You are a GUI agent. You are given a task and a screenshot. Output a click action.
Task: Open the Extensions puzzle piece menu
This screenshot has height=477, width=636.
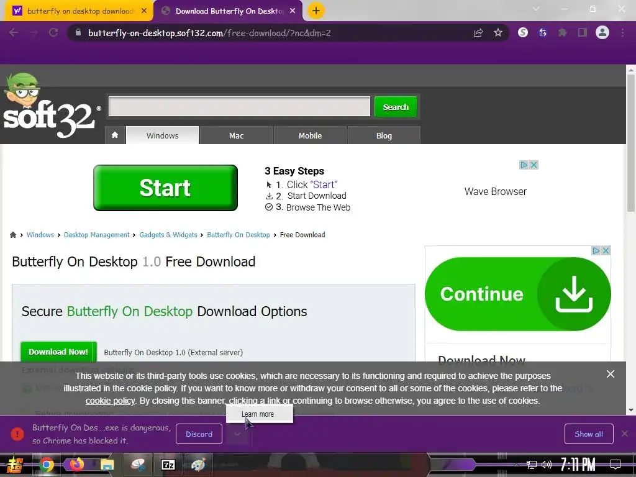click(563, 32)
